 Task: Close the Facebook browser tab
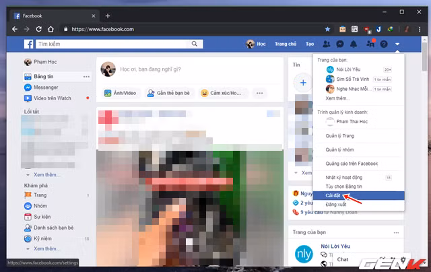(x=94, y=16)
